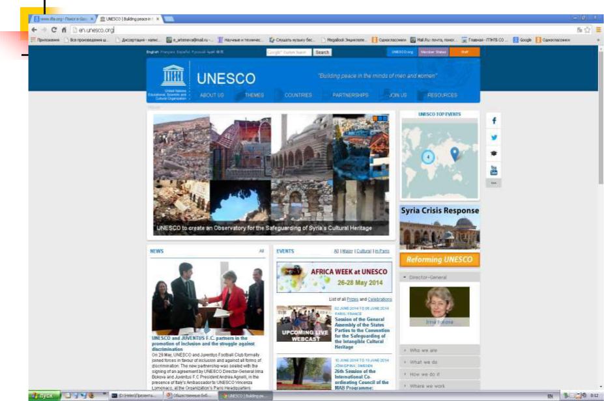Filter events by Major
Image resolution: width=604 pixels, height=401 pixels.
point(347,251)
